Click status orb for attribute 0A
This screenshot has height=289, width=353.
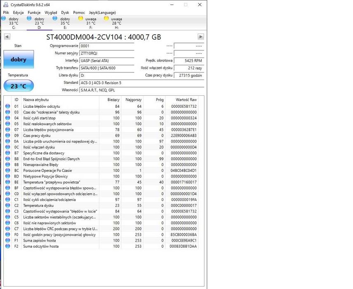8,141
